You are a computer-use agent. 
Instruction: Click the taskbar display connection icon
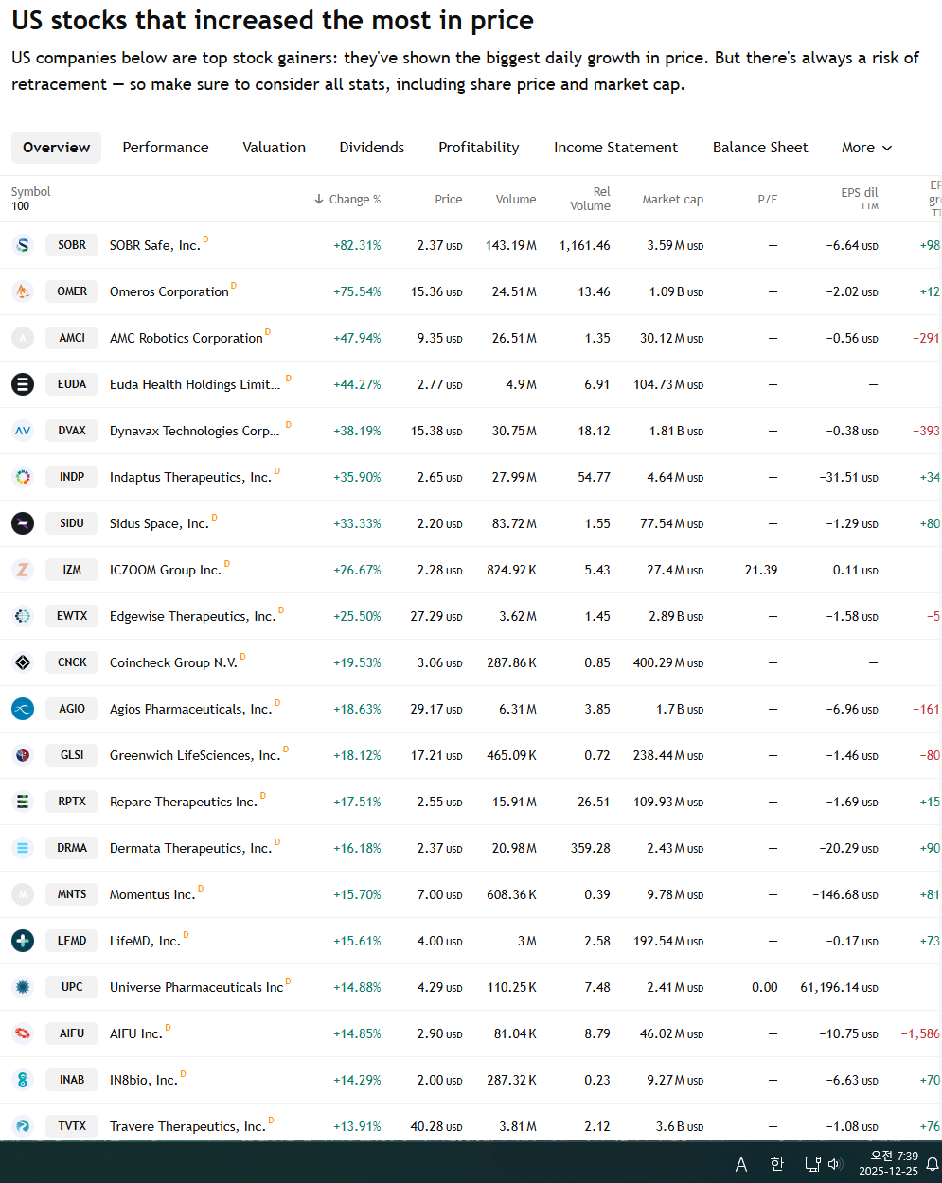[x=812, y=1164]
